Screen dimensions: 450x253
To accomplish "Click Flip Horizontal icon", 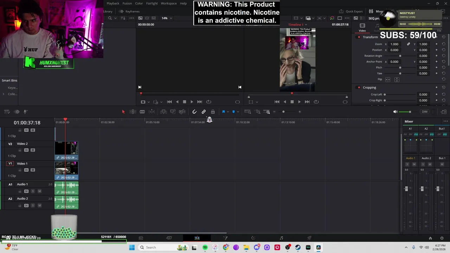I will pyautogui.click(x=388, y=79).
